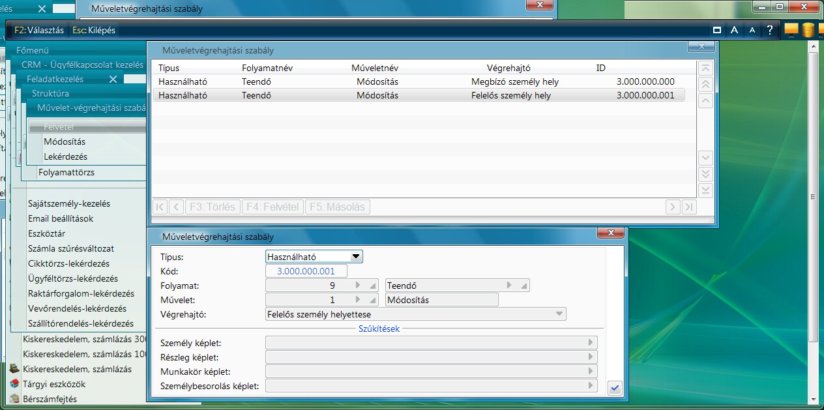Image resolution: width=824 pixels, height=410 pixels.
Task: Click the window mode square icon in toolbar
Action: coord(717,30)
